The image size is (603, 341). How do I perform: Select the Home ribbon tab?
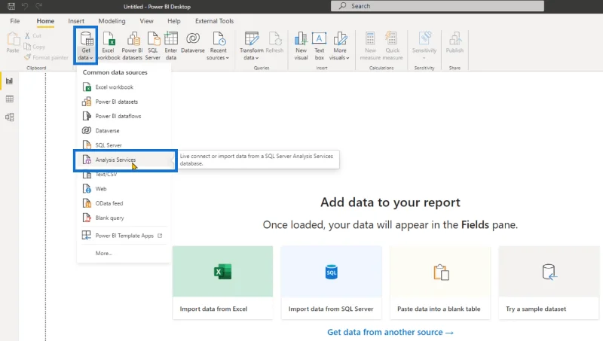pyautogui.click(x=45, y=21)
